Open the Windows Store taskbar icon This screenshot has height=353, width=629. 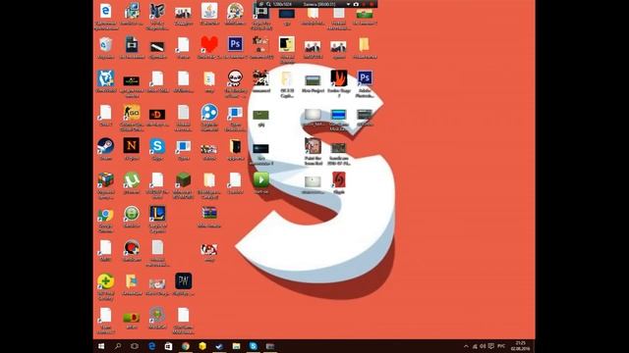(168, 346)
